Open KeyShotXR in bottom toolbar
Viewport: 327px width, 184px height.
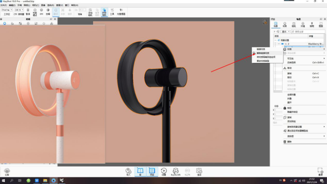(176, 172)
